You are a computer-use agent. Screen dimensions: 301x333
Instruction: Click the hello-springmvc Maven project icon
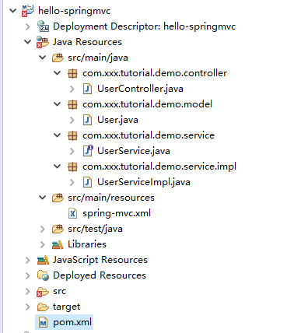pos(28,11)
